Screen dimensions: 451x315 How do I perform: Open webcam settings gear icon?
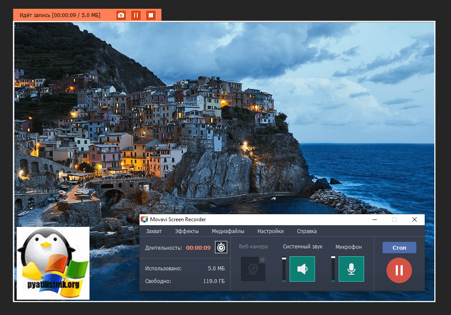[262, 260]
